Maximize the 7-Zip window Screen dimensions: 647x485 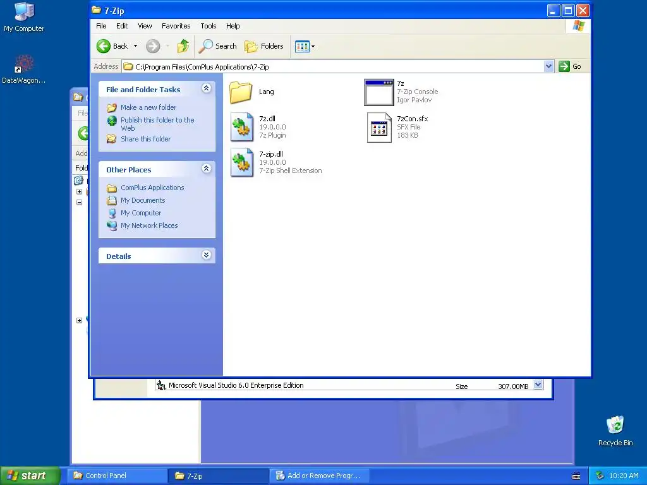(568, 10)
